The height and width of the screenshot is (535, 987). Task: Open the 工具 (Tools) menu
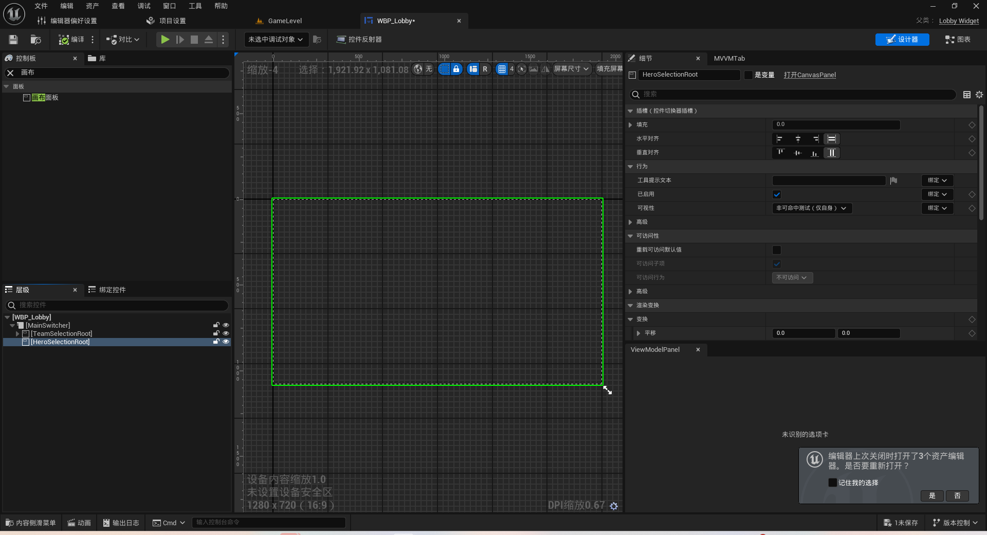[x=195, y=6]
